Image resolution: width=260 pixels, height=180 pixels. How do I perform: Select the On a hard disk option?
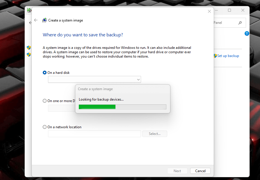tap(44, 73)
